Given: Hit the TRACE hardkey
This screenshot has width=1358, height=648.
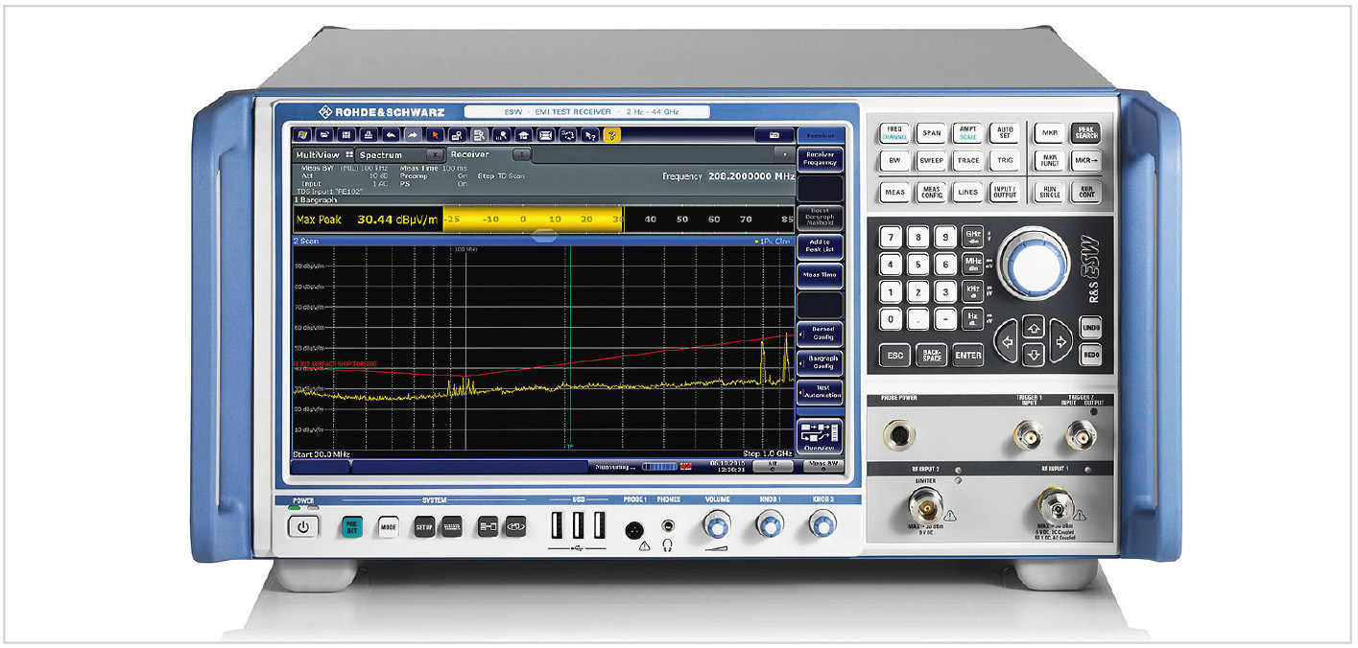Looking at the screenshot, I should 967,161.
